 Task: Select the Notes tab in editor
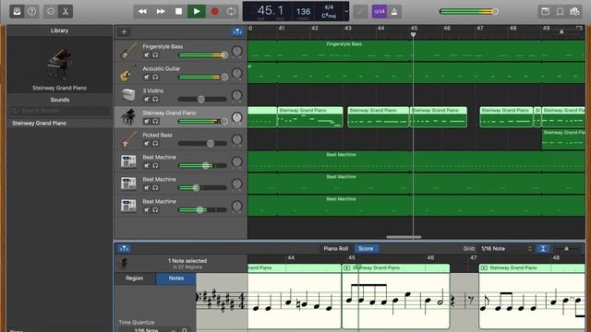pyautogui.click(x=176, y=279)
